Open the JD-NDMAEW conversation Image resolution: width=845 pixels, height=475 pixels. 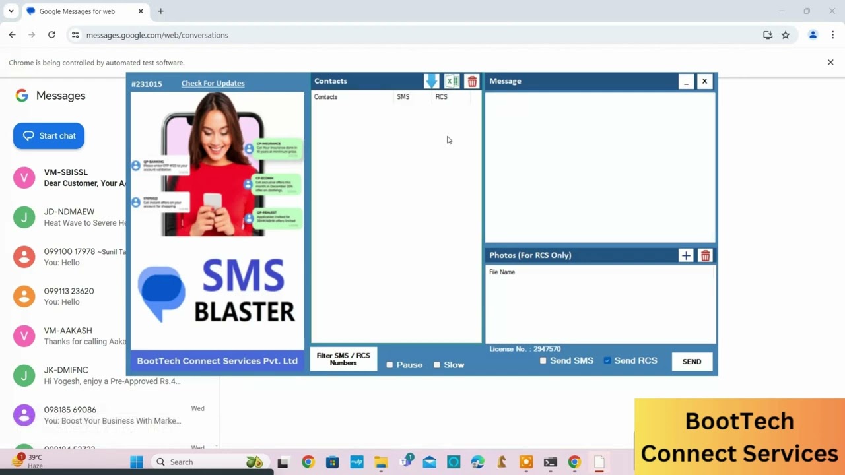pos(69,217)
